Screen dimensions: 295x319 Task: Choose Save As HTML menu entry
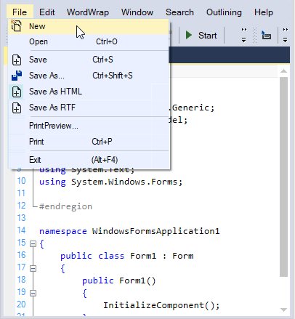click(89, 92)
